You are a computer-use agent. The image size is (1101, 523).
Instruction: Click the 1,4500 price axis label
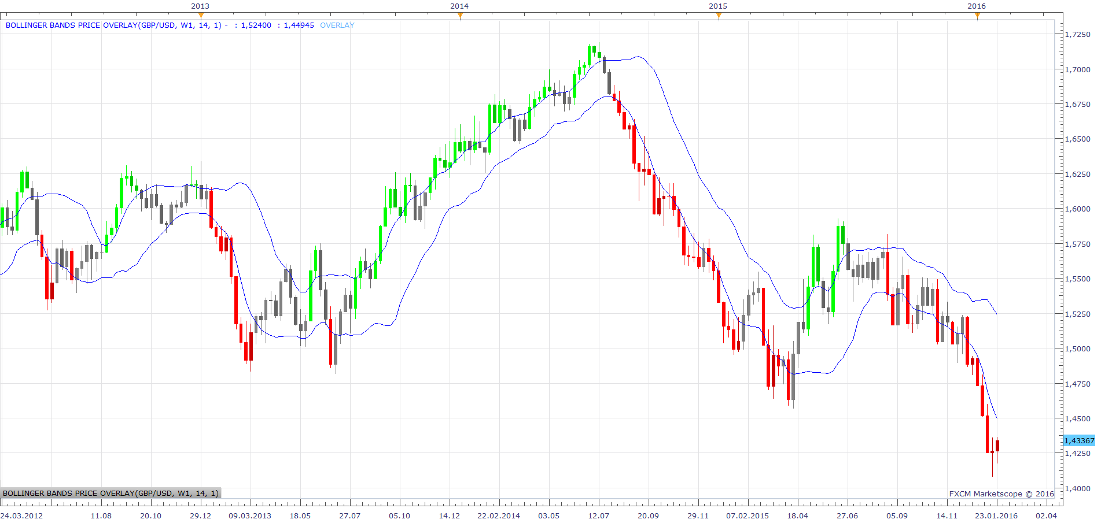pos(1078,419)
